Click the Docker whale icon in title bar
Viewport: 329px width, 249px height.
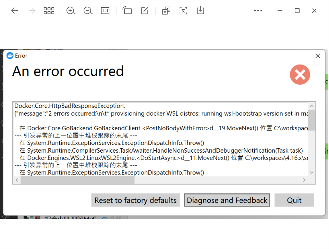[x=10, y=56]
